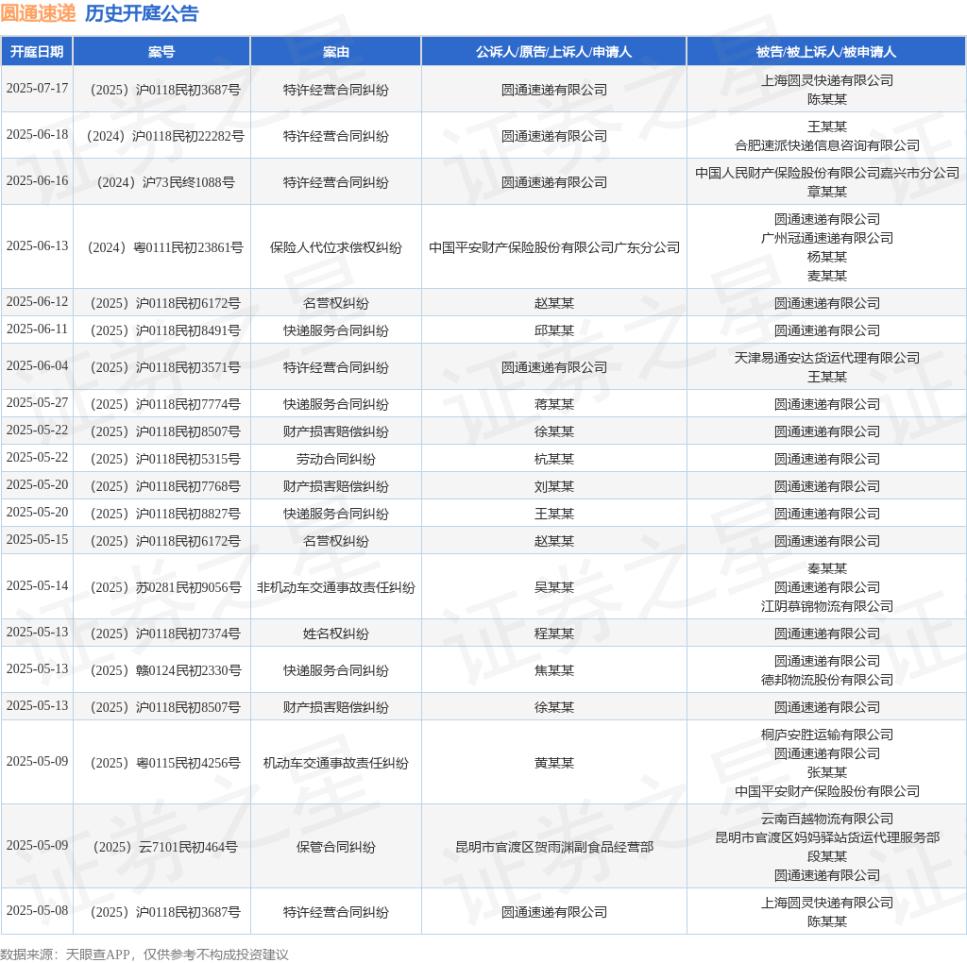Click the 姓名权纠纷 cause cell

(x=336, y=634)
